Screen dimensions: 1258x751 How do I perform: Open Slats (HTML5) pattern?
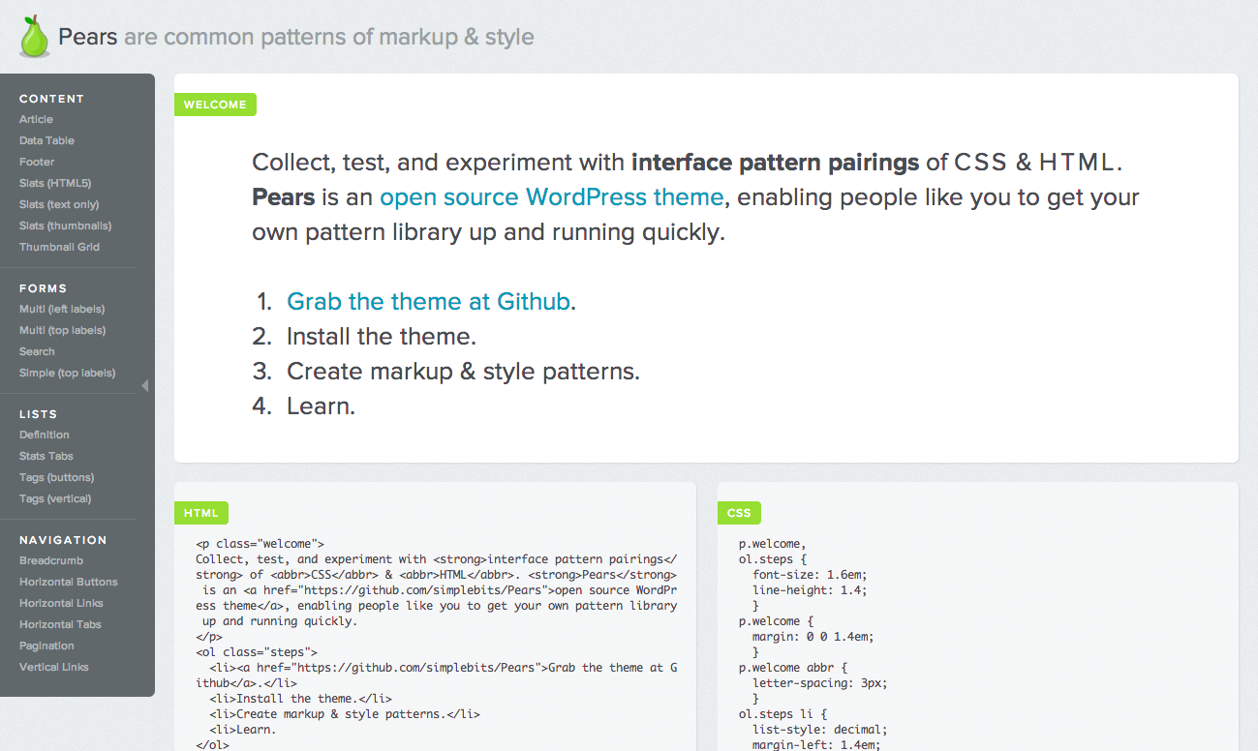coord(55,183)
